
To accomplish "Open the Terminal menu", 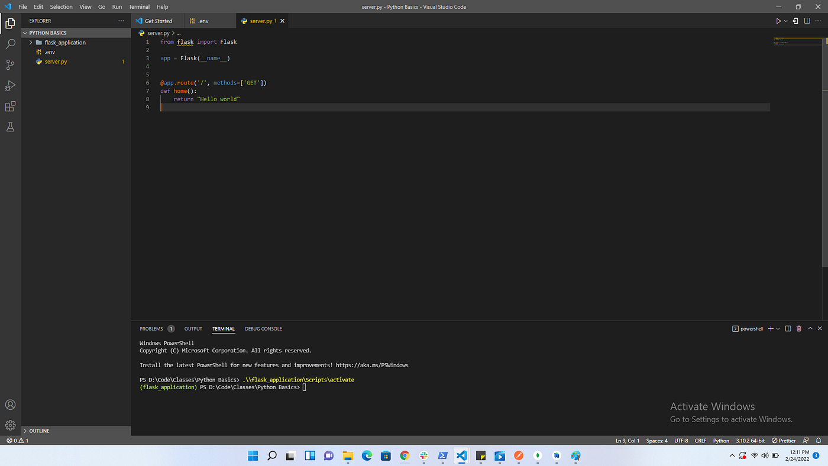I will [x=139, y=7].
